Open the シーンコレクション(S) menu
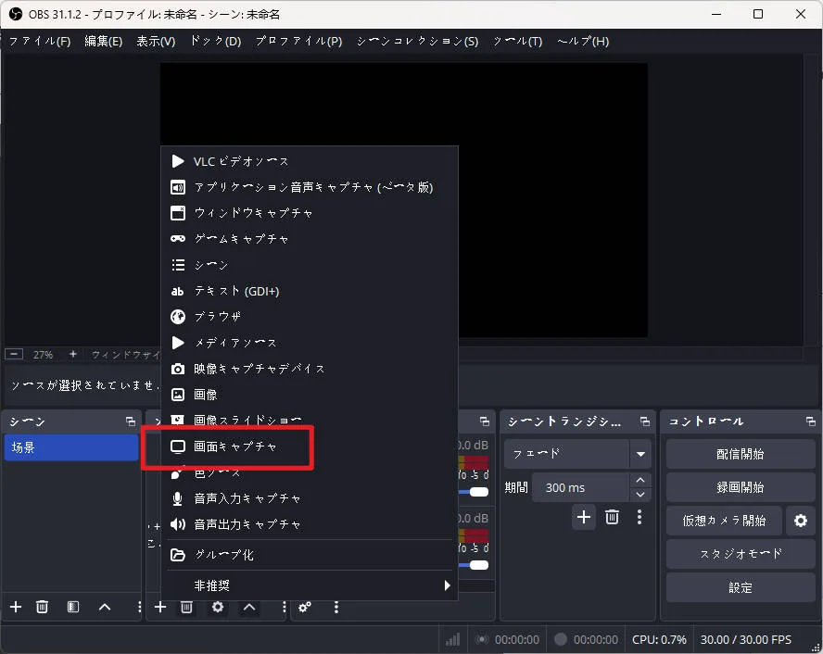 [417, 42]
